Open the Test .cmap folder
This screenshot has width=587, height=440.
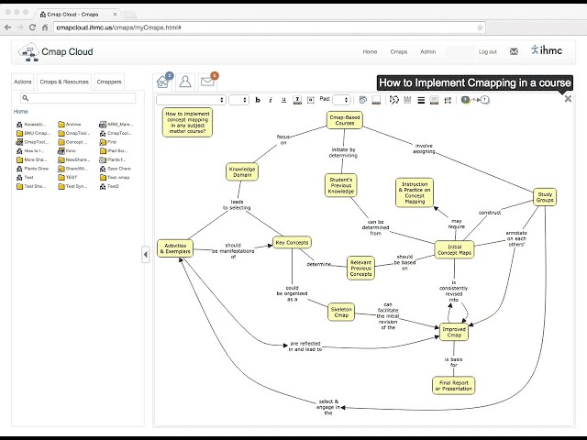(115, 177)
